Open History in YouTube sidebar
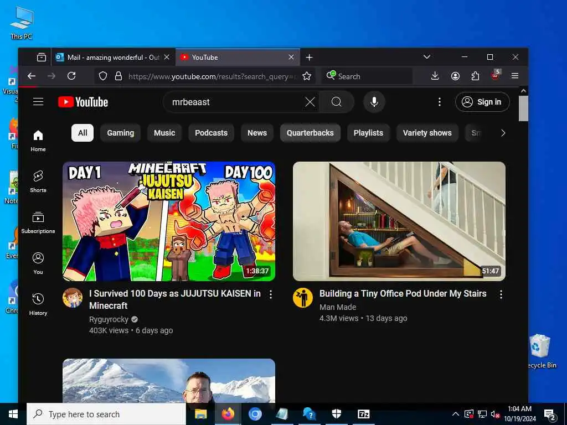The width and height of the screenshot is (567, 425). coord(38,305)
